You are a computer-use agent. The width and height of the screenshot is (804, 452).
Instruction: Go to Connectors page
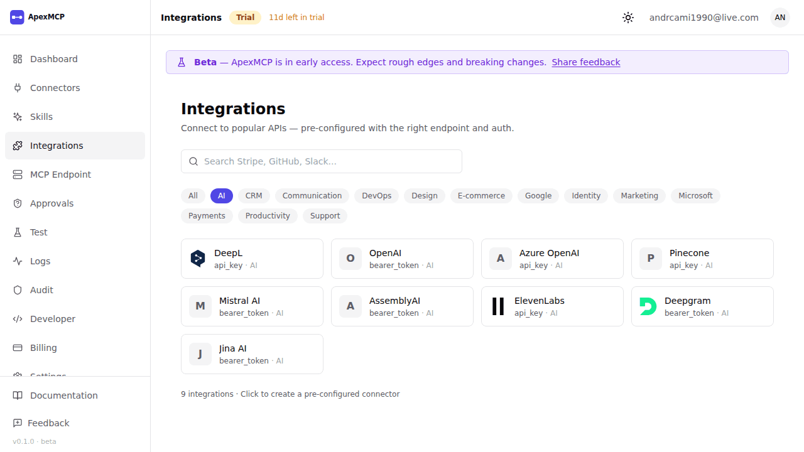coord(75,88)
